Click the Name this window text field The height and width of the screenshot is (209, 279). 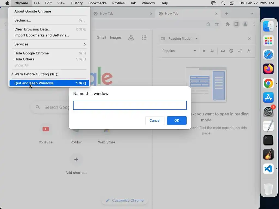[130, 105]
